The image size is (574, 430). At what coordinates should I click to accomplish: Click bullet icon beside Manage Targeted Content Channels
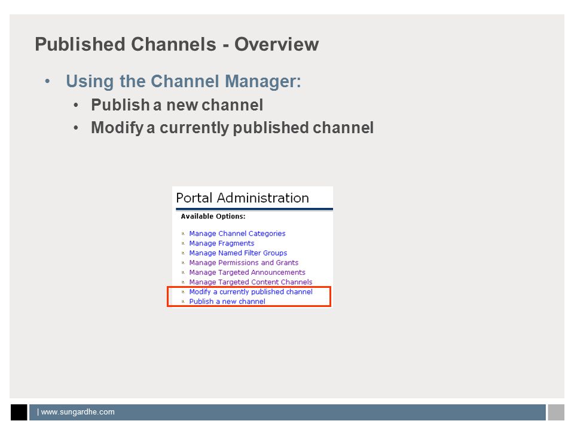183,282
